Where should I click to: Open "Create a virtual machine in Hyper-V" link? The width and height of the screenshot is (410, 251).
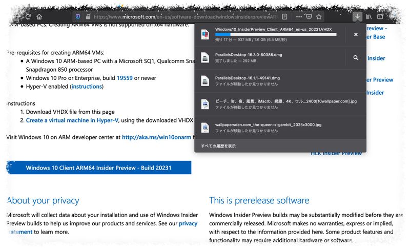(72, 120)
